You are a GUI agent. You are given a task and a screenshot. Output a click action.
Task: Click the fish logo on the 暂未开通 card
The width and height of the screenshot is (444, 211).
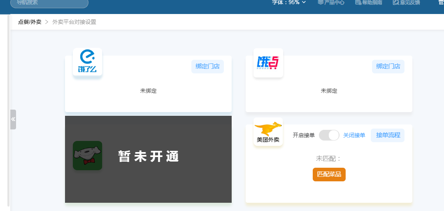click(87, 155)
